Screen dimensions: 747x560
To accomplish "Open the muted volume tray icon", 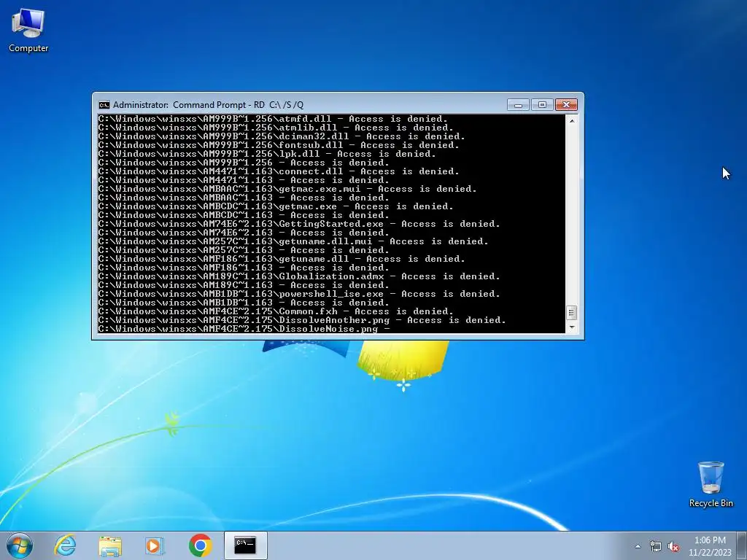I will point(673,546).
